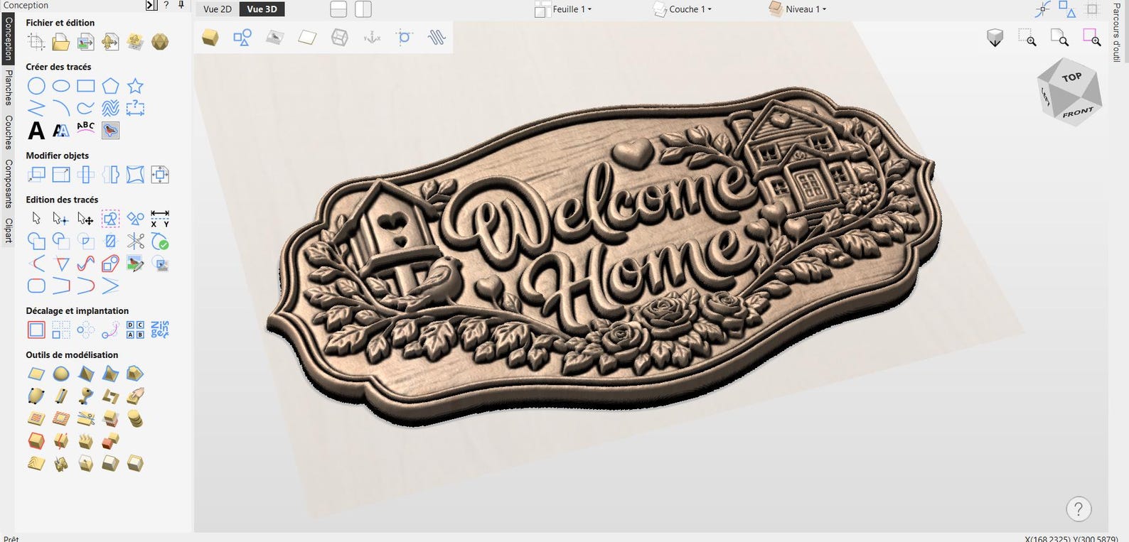
Task: Select the dome shape modeling tool
Action: click(x=61, y=374)
